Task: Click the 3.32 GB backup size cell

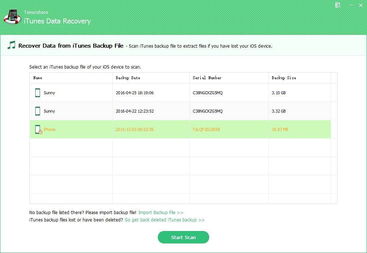Action: pos(279,111)
